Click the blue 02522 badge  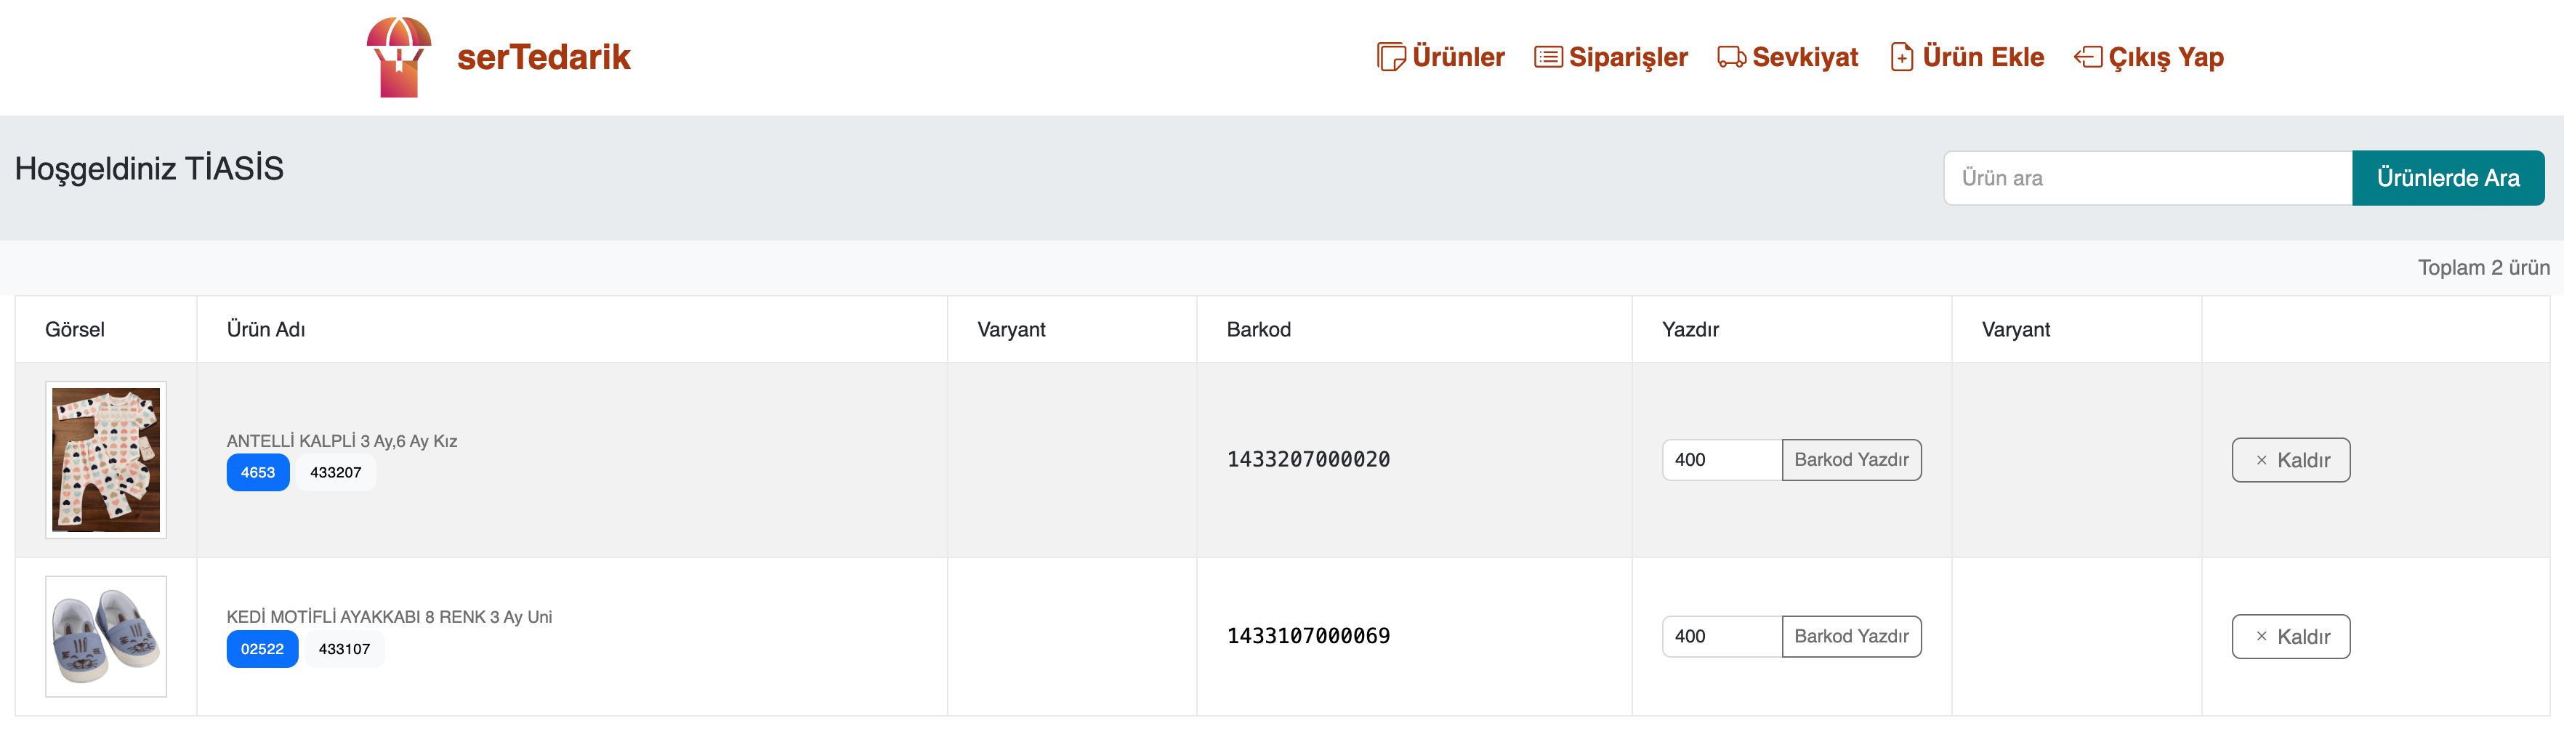tap(262, 648)
